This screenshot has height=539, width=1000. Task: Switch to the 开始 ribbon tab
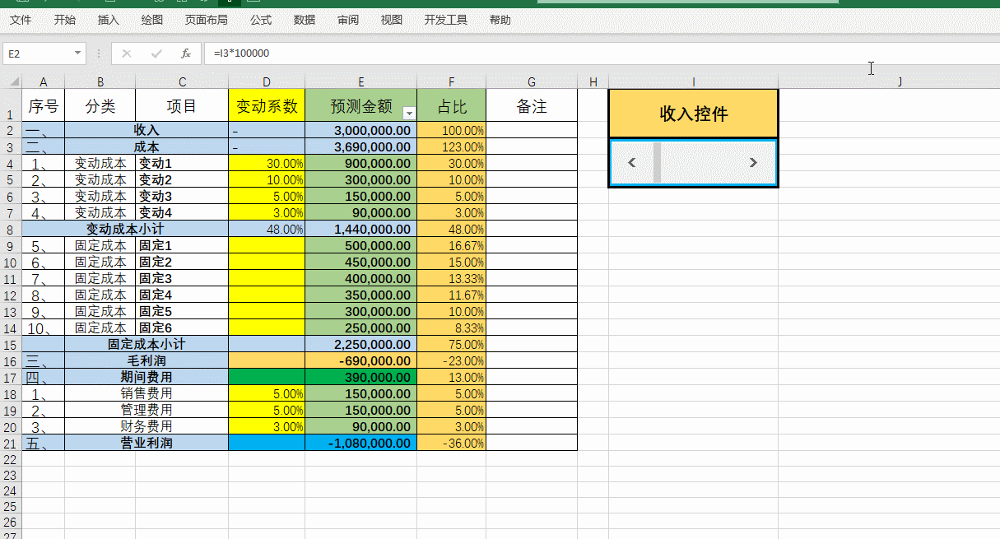point(64,20)
